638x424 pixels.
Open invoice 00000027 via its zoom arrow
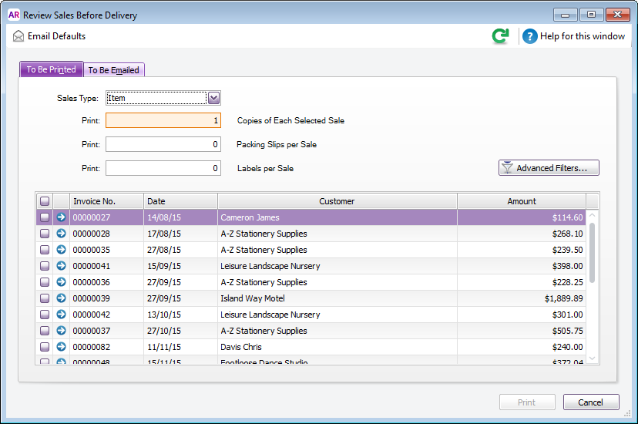point(61,217)
